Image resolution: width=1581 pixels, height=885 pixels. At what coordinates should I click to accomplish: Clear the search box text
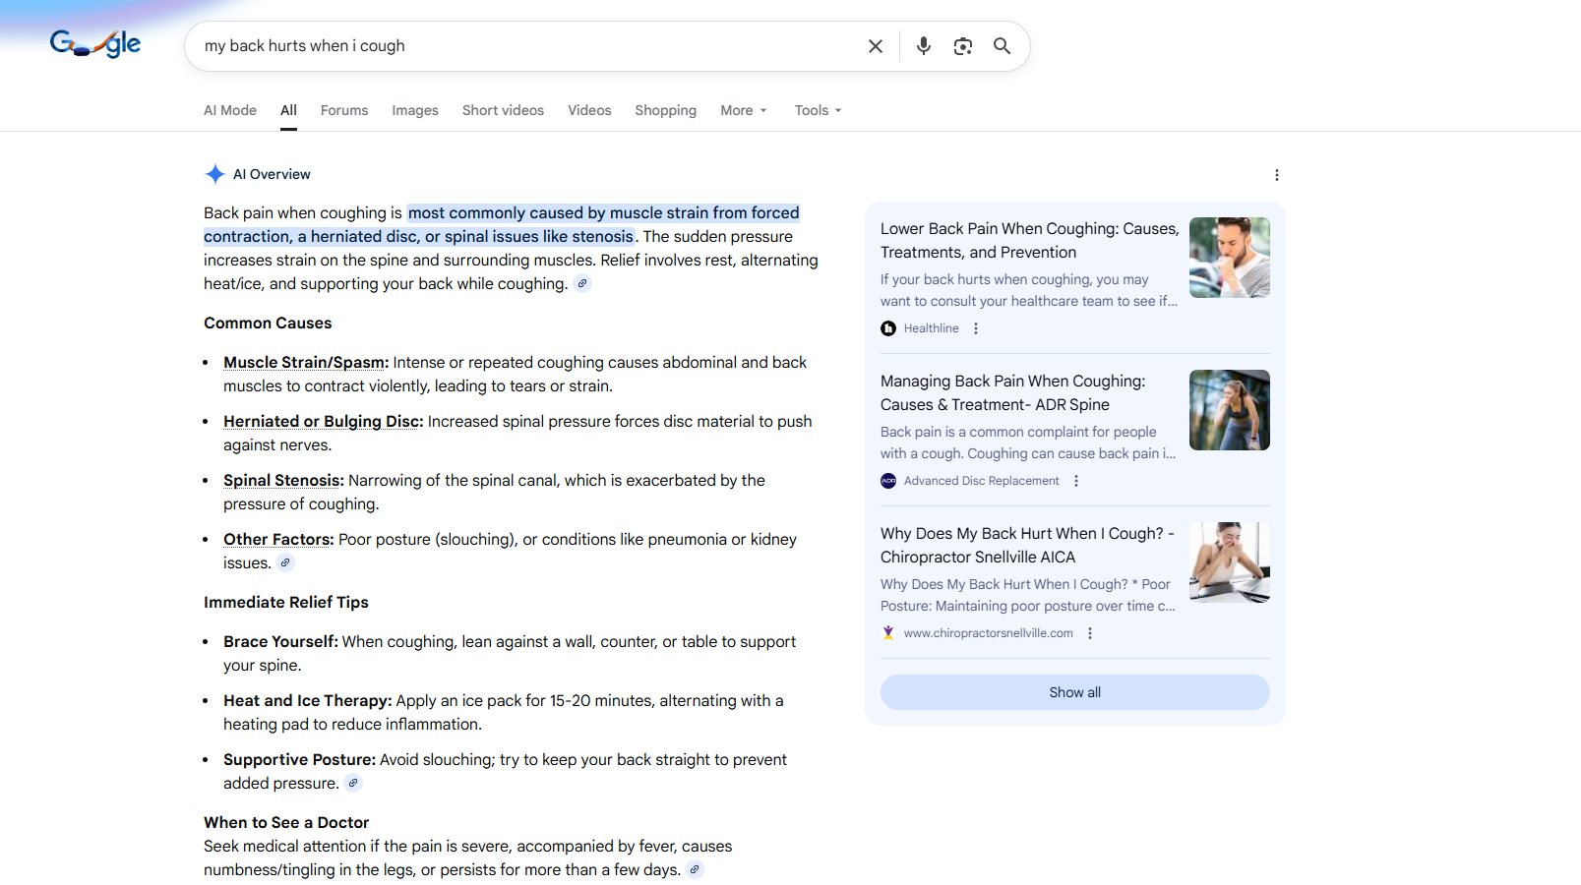(x=875, y=46)
